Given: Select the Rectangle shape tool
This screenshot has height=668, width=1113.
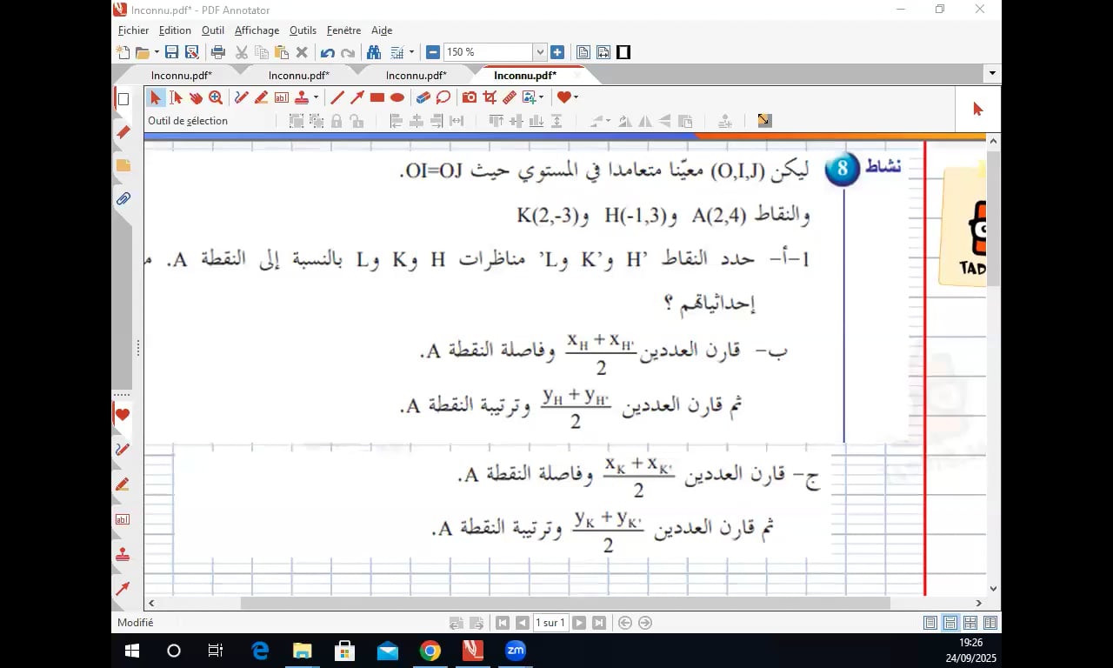Looking at the screenshot, I should (x=377, y=97).
